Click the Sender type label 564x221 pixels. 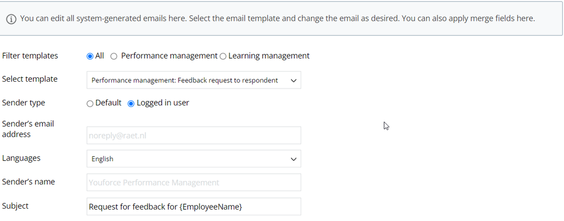click(x=23, y=103)
